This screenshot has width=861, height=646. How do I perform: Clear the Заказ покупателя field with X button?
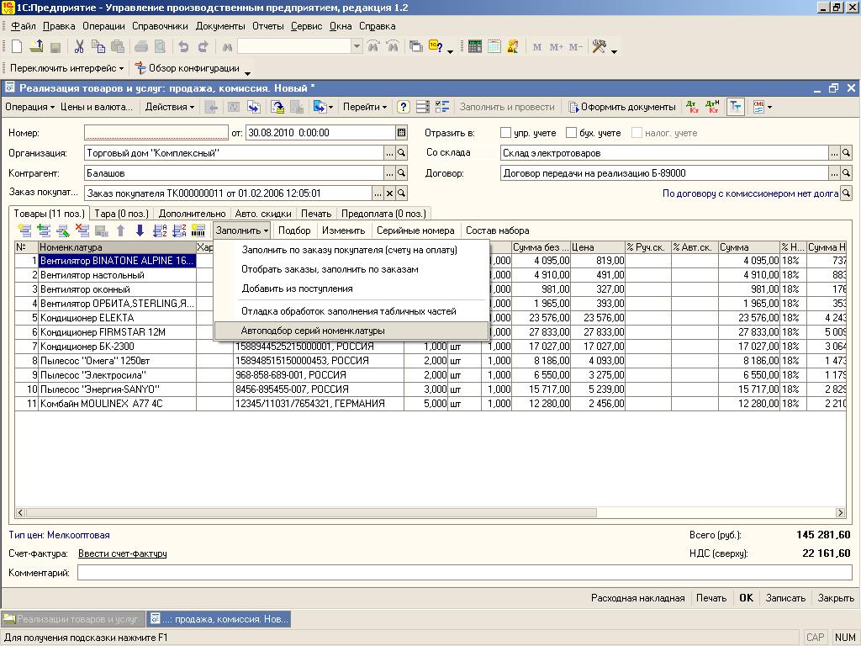pyautogui.click(x=389, y=193)
